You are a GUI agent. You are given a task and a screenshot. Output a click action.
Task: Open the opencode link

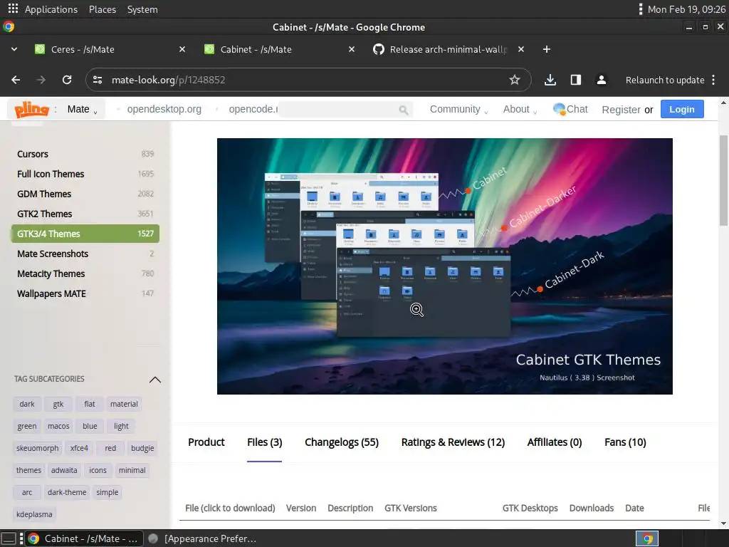tap(253, 109)
